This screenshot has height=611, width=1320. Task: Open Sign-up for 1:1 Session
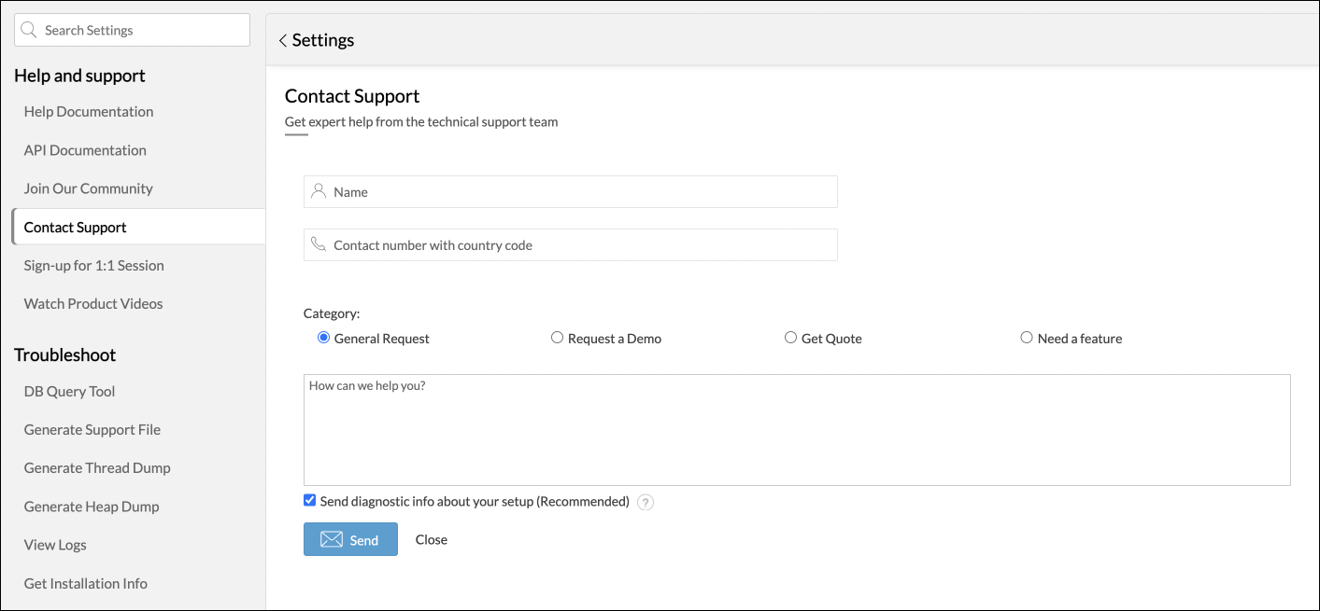[94, 266]
